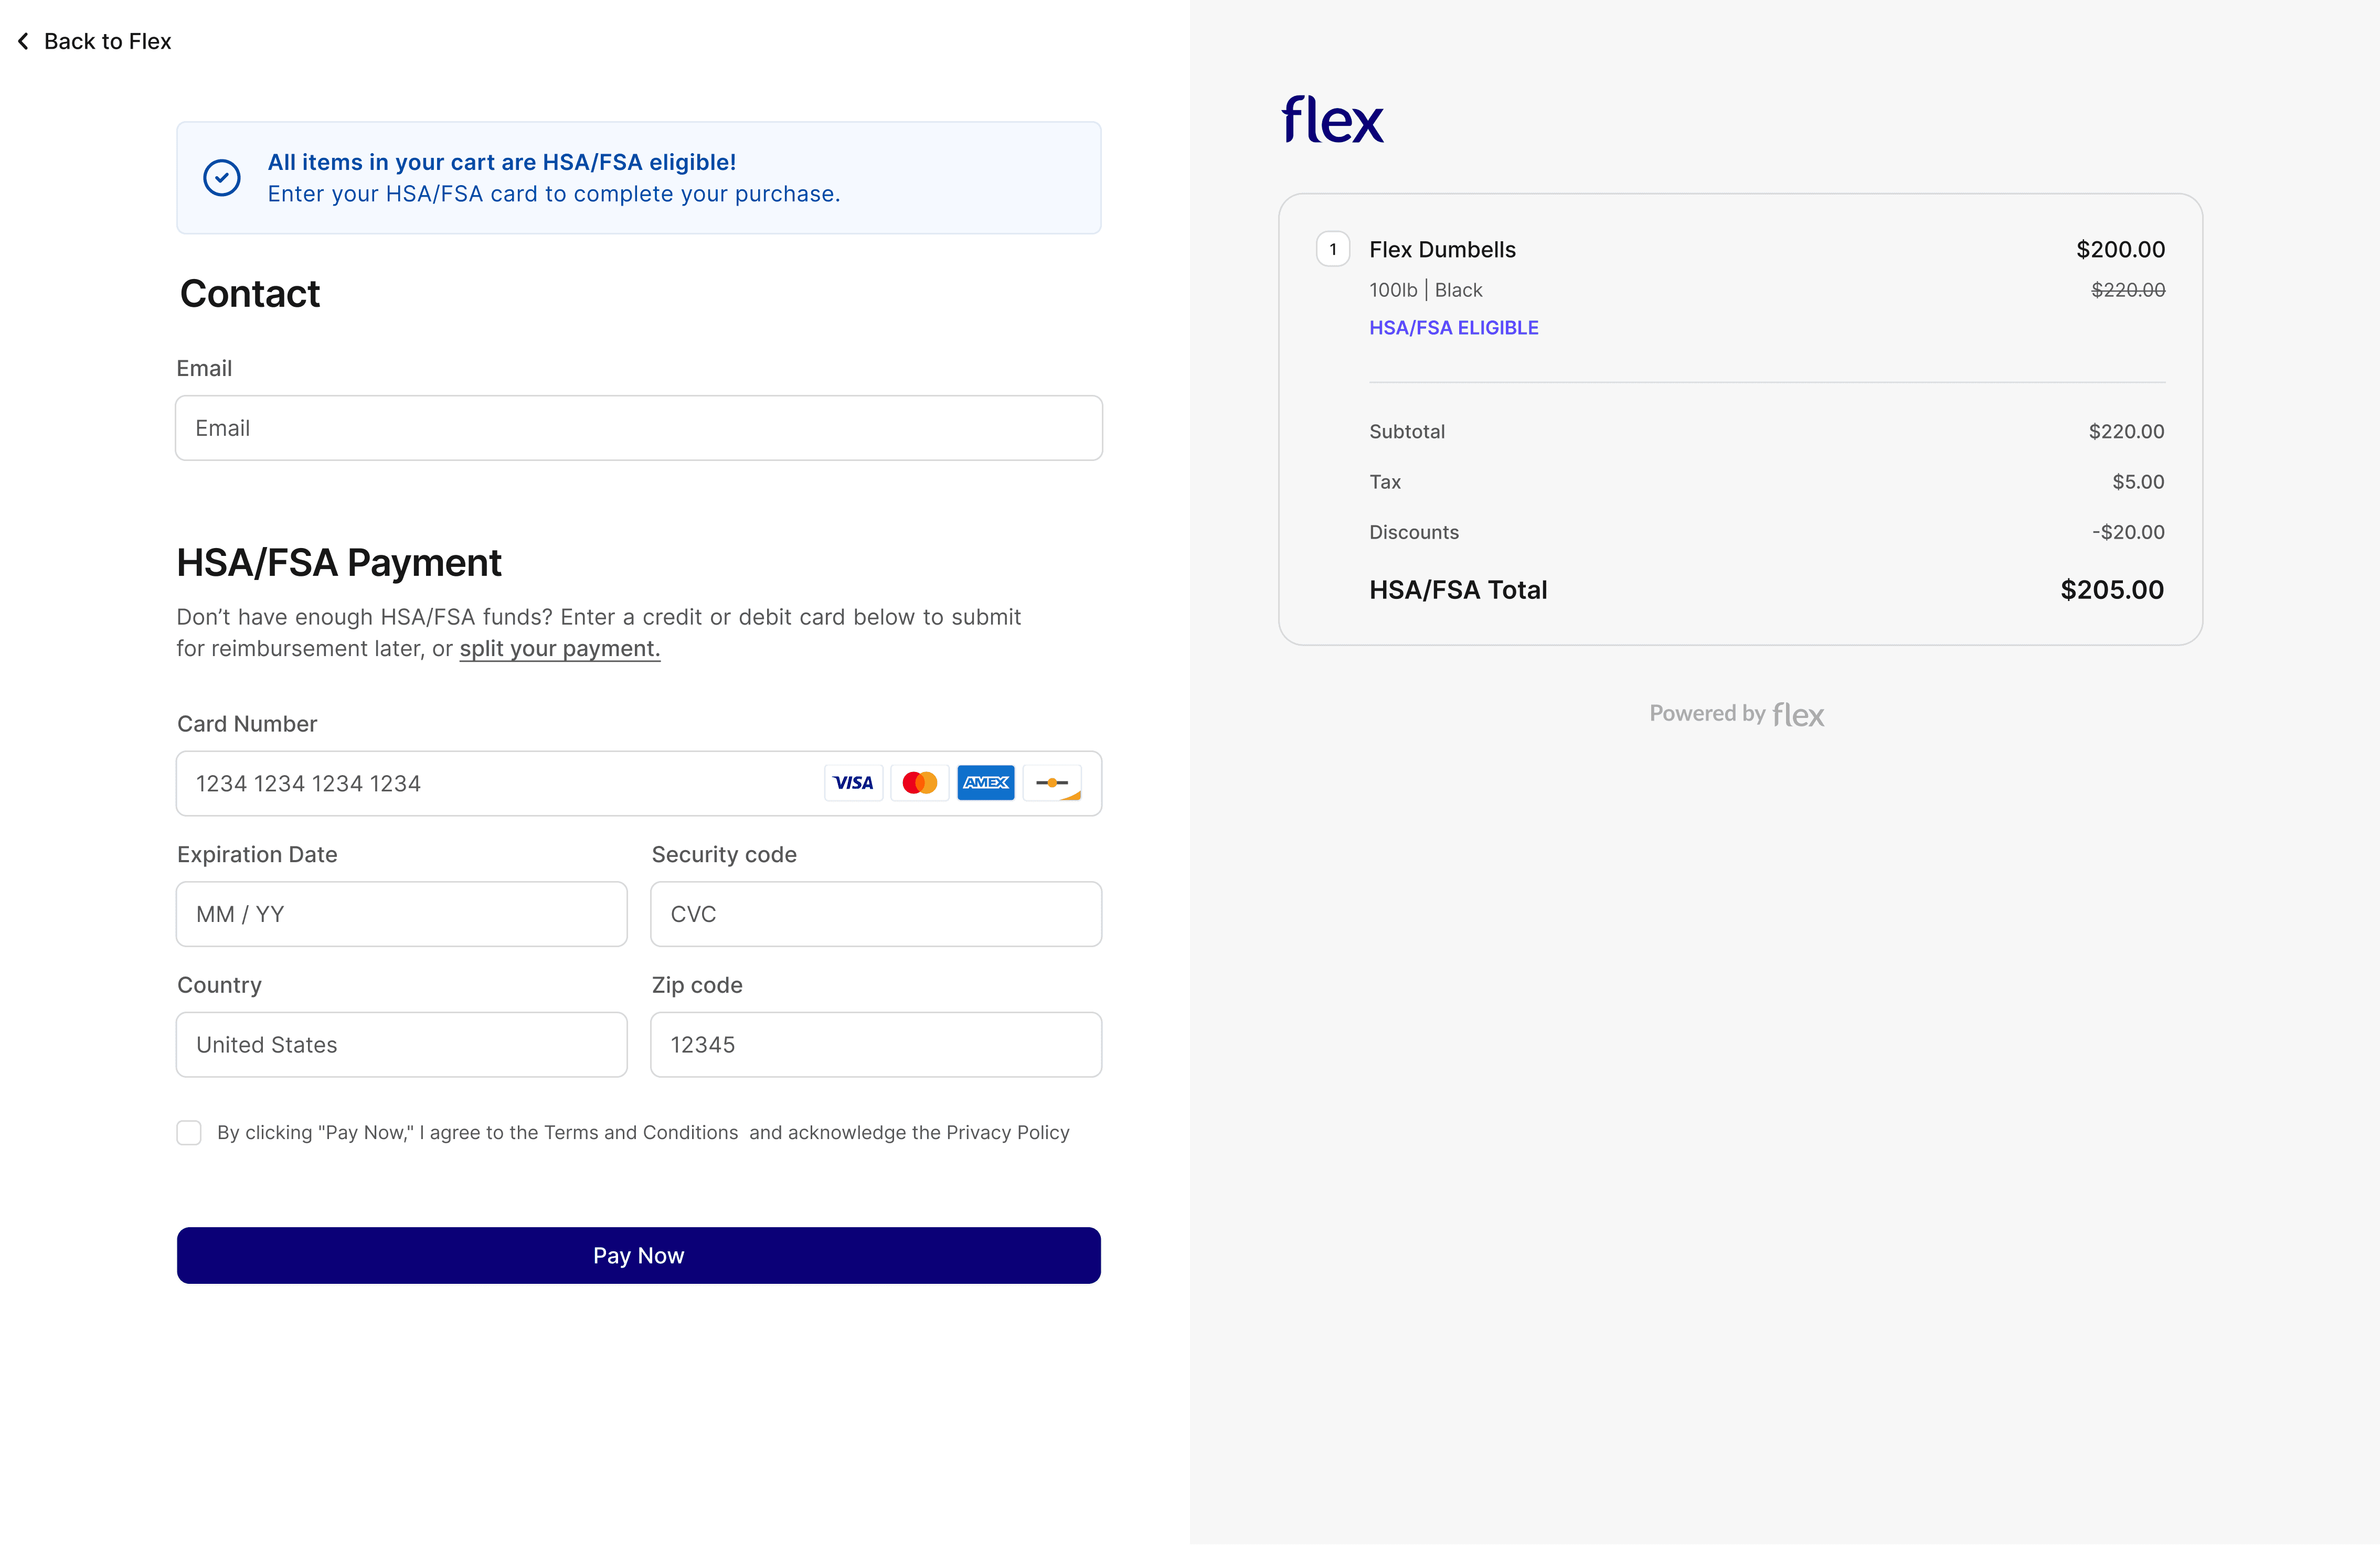Click the item quantity badge showing 1
This screenshot has height=1545, width=2380.
point(1333,249)
